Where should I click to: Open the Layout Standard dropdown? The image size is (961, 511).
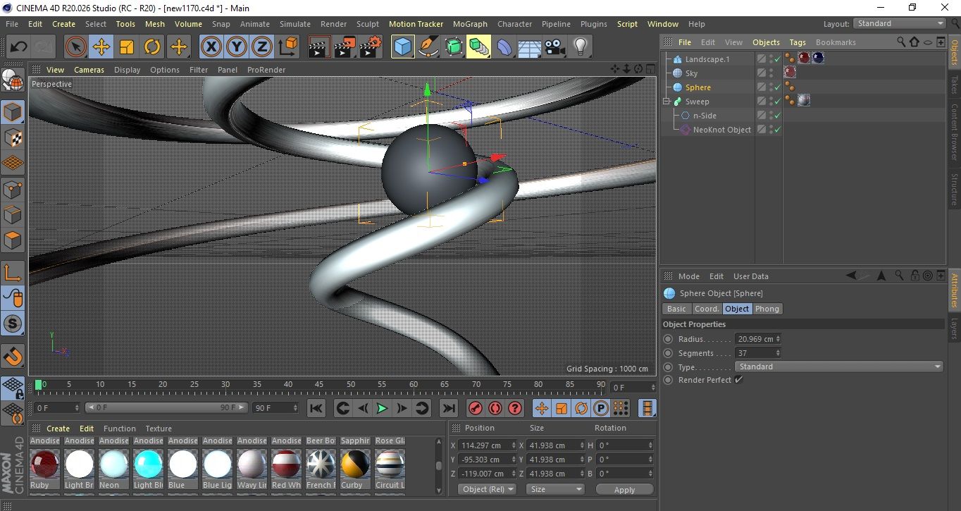click(x=900, y=23)
